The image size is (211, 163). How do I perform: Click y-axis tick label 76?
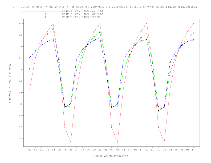click(x=20, y=47)
